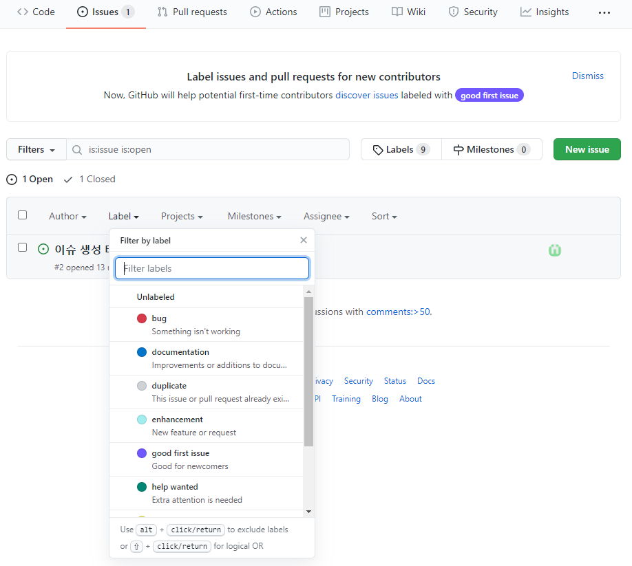
Task: Expand the Assignee filter dropdown
Action: [x=326, y=216]
